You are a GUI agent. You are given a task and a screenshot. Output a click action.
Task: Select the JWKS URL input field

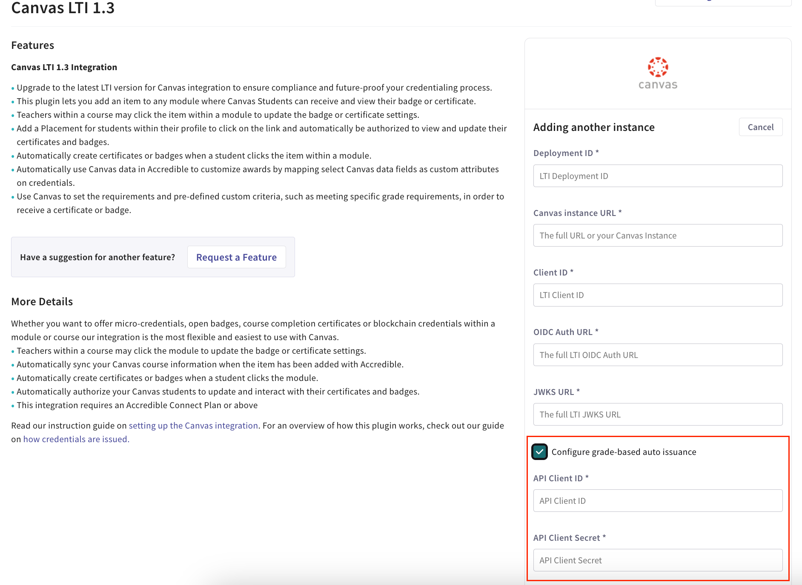click(x=658, y=414)
